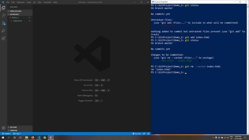Click 'Go to File' label on welcome screen
This screenshot has width=249, height=140.
tap(88, 85)
